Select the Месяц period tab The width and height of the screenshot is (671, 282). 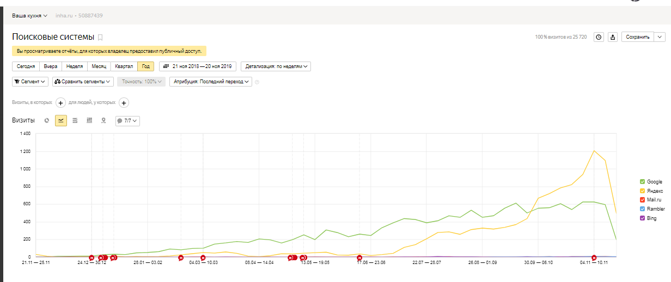[x=99, y=66]
